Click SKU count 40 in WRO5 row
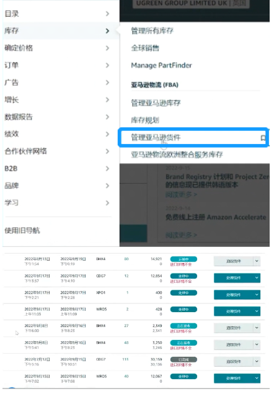 [126, 377]
